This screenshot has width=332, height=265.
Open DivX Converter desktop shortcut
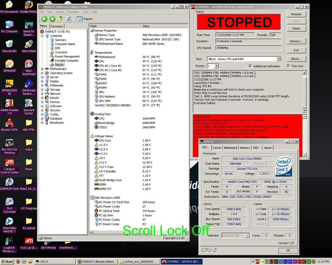pyautogui.click(x=9, y=205)
